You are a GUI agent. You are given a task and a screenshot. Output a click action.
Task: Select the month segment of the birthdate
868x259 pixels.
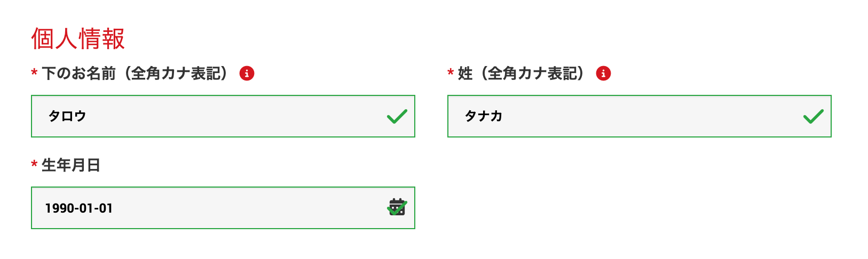86,208
